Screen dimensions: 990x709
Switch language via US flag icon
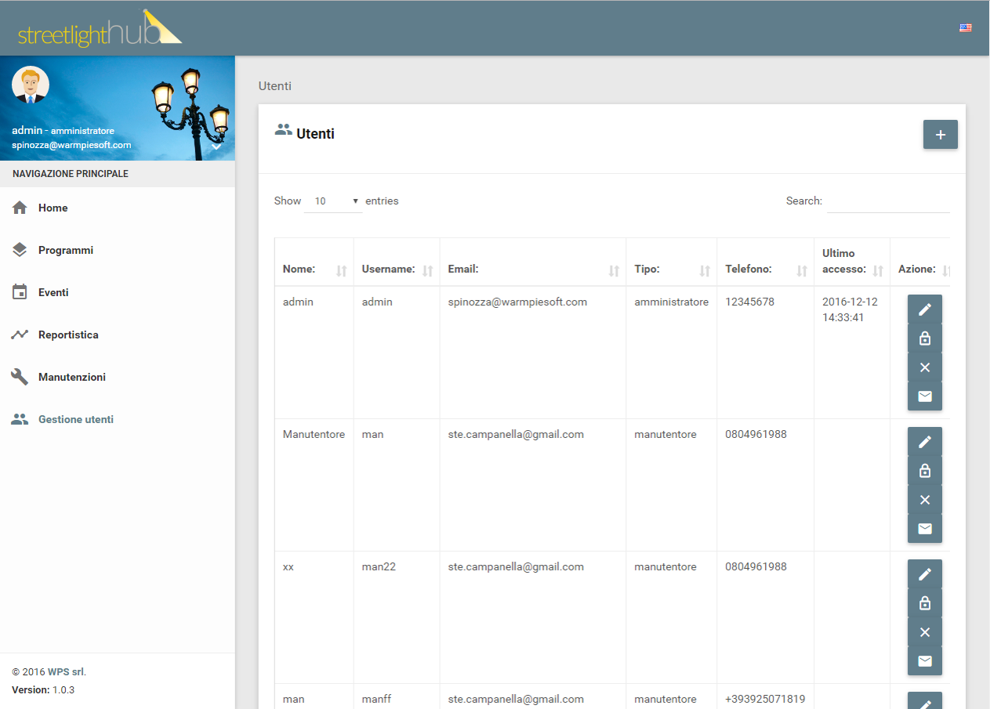pos(965,27)
